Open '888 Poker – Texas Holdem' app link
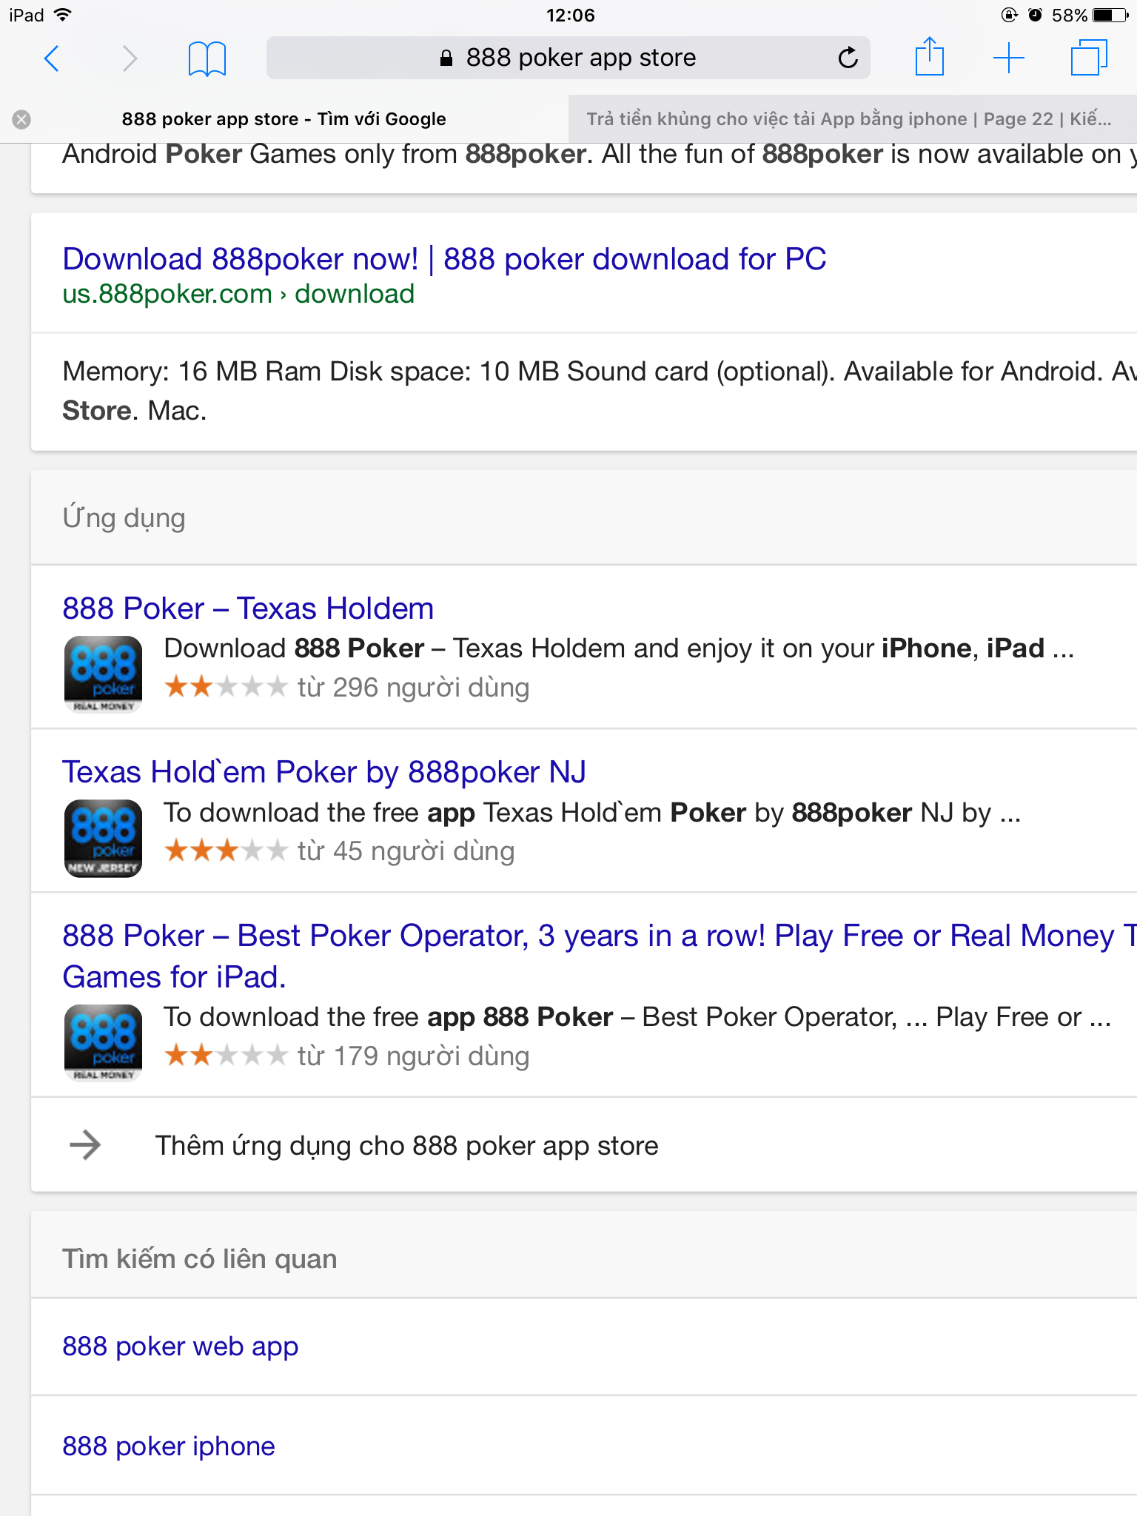Screen dimensions: 1137x1516 pyautogui.click(x=248, y=608)
